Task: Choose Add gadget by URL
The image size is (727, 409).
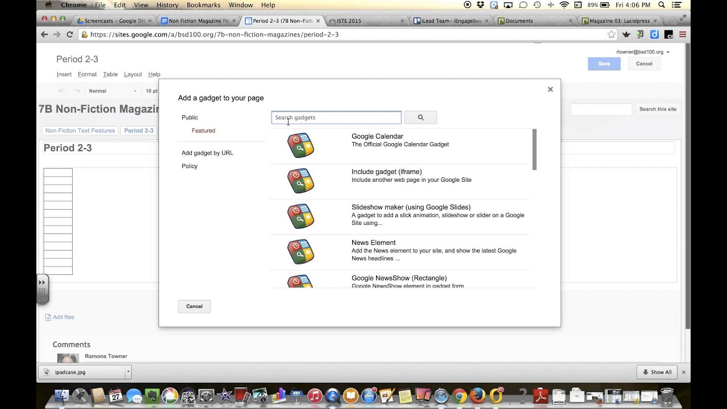Action: pyautogui.click(x=207, y=153)
